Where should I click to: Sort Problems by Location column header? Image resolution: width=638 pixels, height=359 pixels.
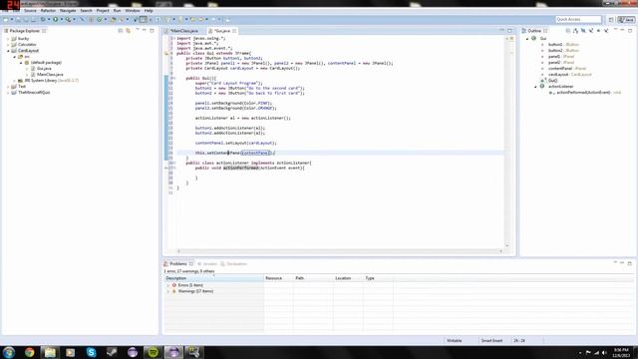pyautogui.click(x=348, y=278)
